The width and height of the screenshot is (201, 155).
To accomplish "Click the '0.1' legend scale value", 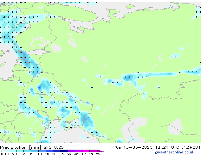I will pyautogui.click(x=3, y=154).
